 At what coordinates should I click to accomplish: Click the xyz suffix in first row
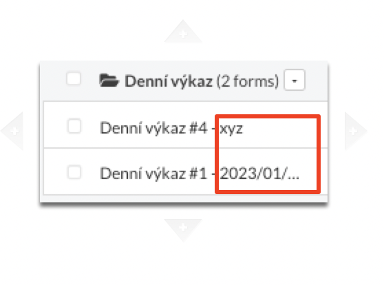231,129
